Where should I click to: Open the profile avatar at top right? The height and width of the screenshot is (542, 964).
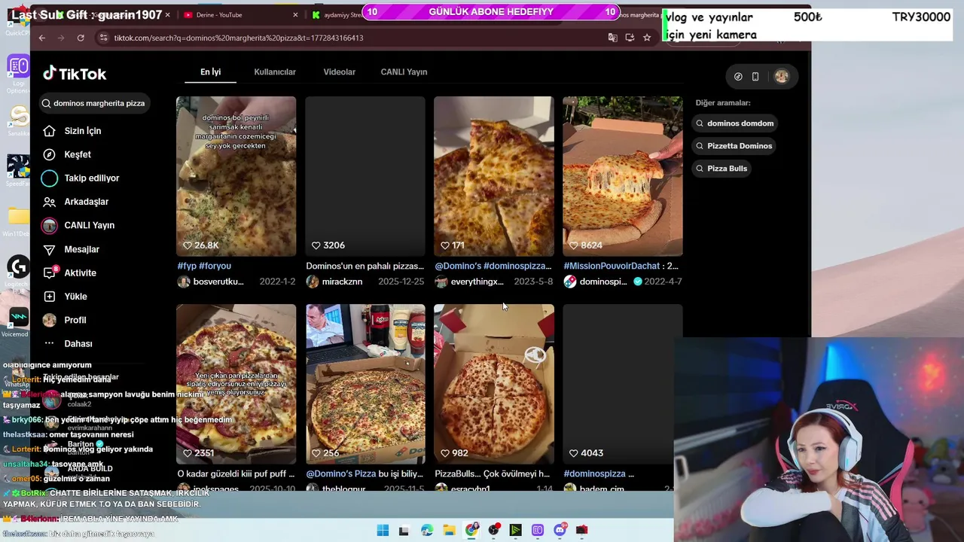coord(782,77)
